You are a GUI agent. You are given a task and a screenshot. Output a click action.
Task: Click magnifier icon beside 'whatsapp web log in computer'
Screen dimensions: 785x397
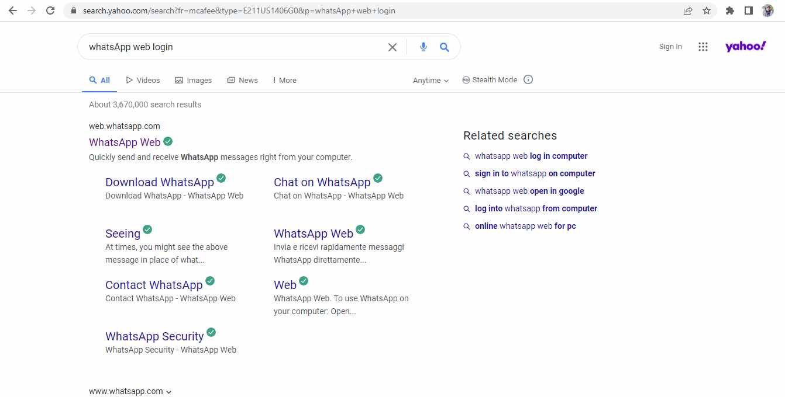click(x=467, y=156)
